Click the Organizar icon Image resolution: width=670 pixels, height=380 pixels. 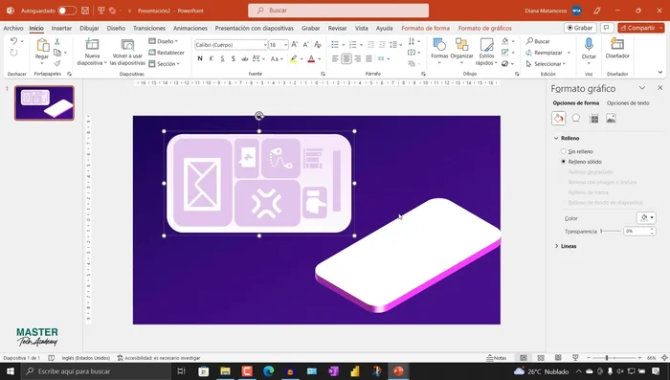(461, 44)
